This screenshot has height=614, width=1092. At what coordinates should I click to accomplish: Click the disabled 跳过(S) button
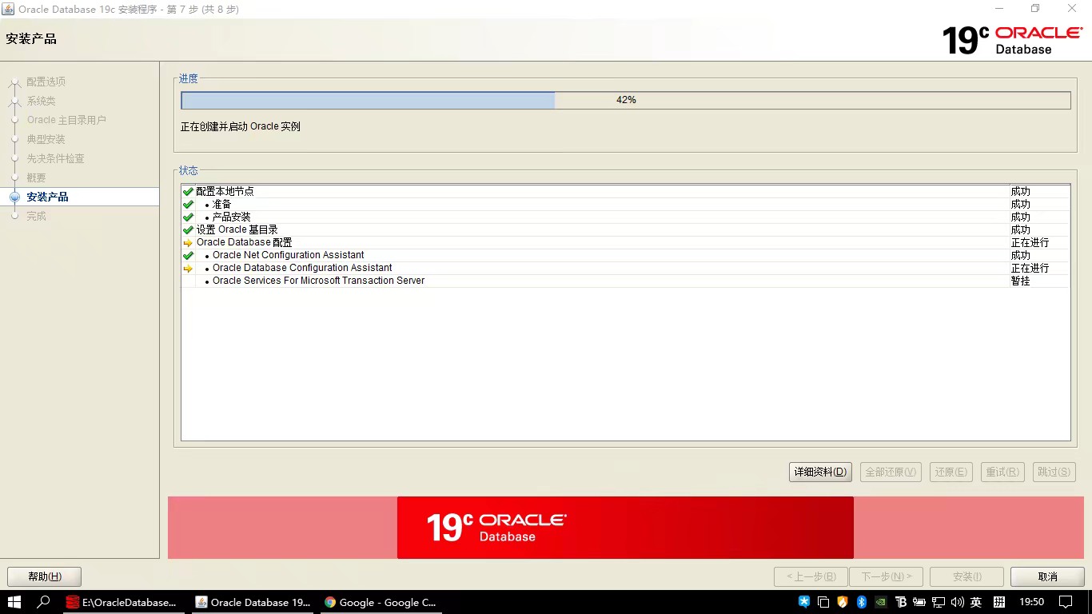pyautogui.click(x=1054, y=472)
